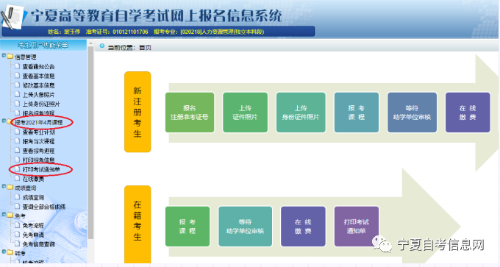Open 免考信息查询 in the sidebar
Screen dimensions: 500x267
click(38, 244)
